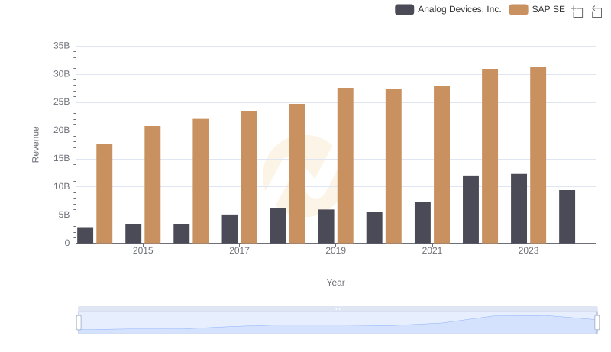Click the Analog Devices, Inc. legend label

pos(460,9)
